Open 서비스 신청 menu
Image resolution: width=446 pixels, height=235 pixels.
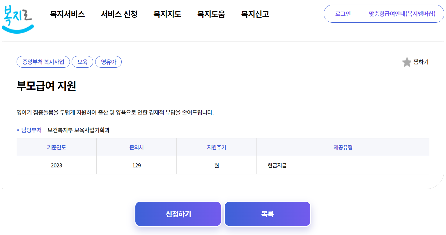point(119,14)
